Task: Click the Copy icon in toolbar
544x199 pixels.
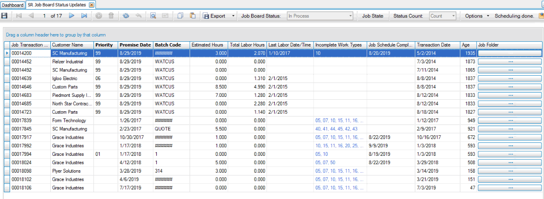Action: coord(180,16)
